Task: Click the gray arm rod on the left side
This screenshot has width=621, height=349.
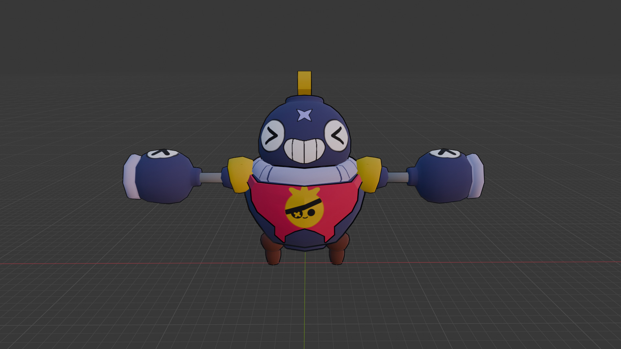Action: tap(211, 177)
